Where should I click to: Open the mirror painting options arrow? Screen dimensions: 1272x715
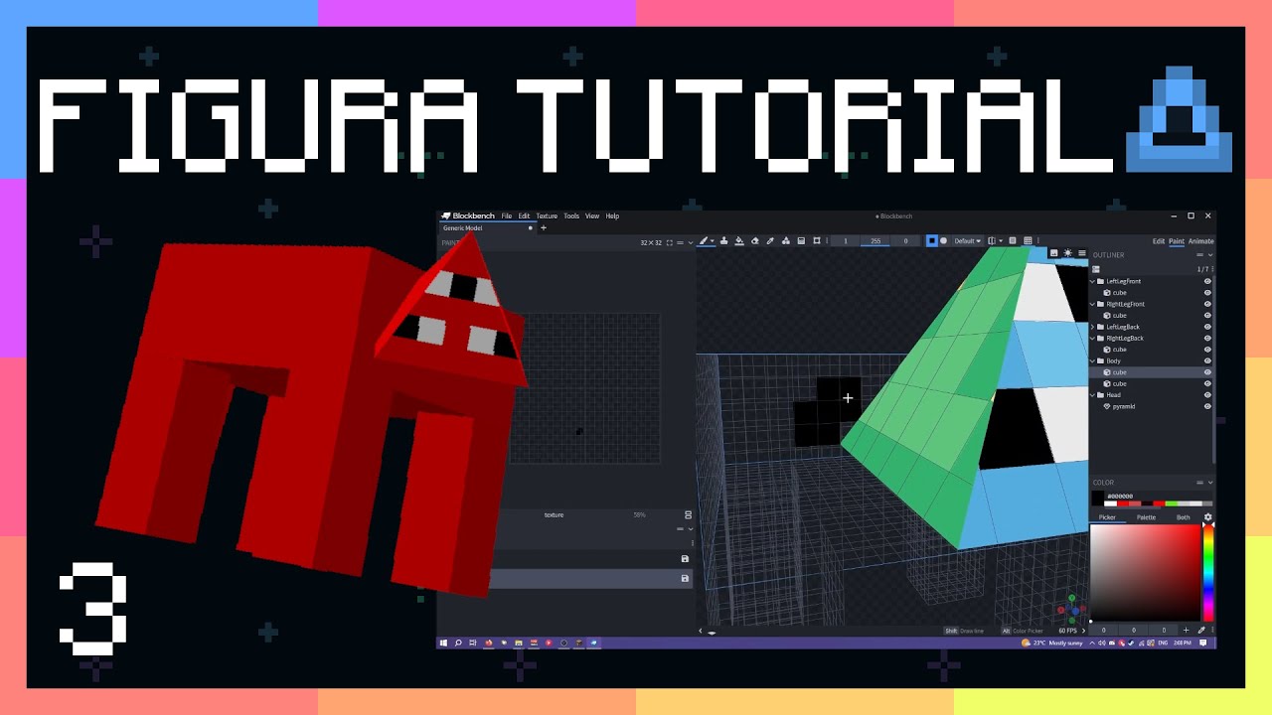[x=1001, y=240]
